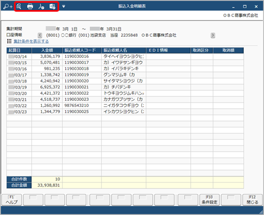
Task: Select name cell カ）チバデンキ
Action: click(x=123, y=87)
